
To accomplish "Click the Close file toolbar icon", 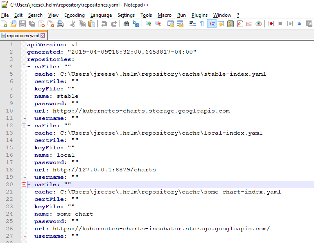I will coord(41,24).
